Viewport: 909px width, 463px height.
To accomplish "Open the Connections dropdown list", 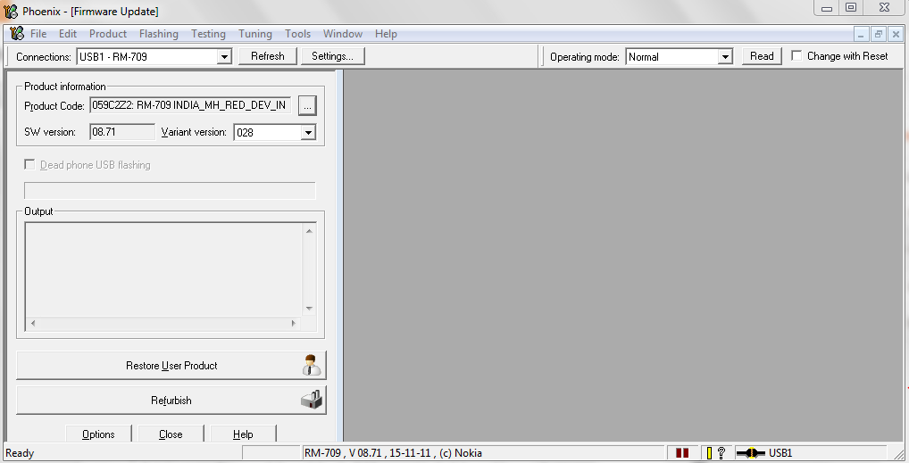I will point(224,57).
